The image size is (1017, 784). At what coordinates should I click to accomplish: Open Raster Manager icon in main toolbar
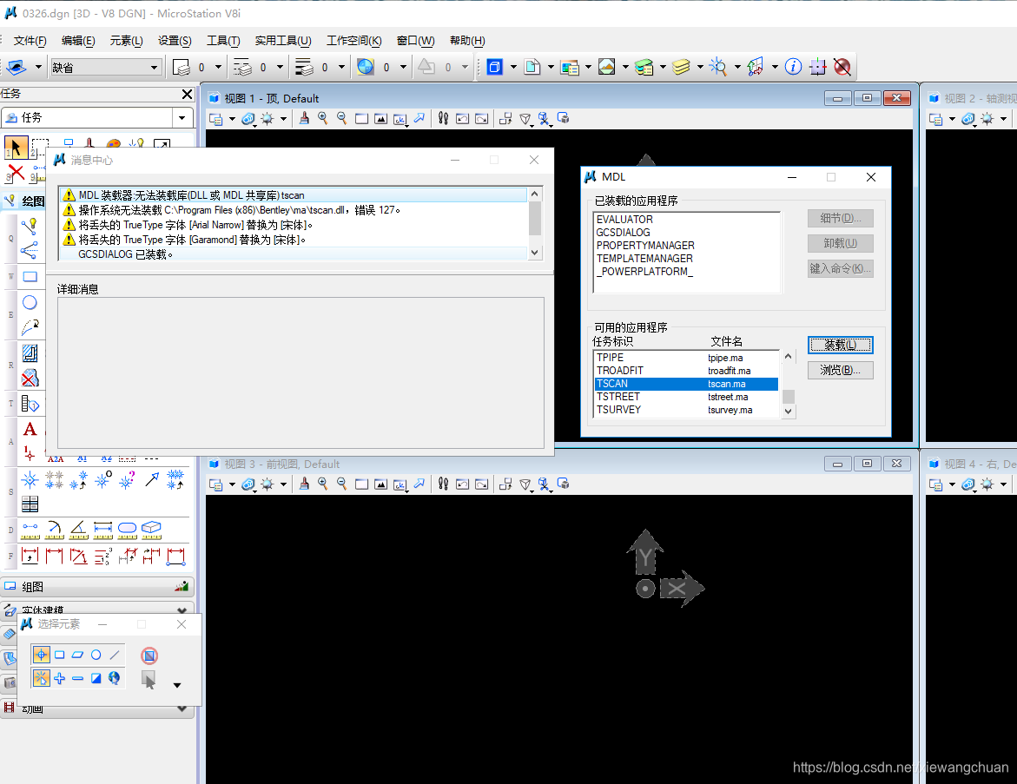point(606,67)
